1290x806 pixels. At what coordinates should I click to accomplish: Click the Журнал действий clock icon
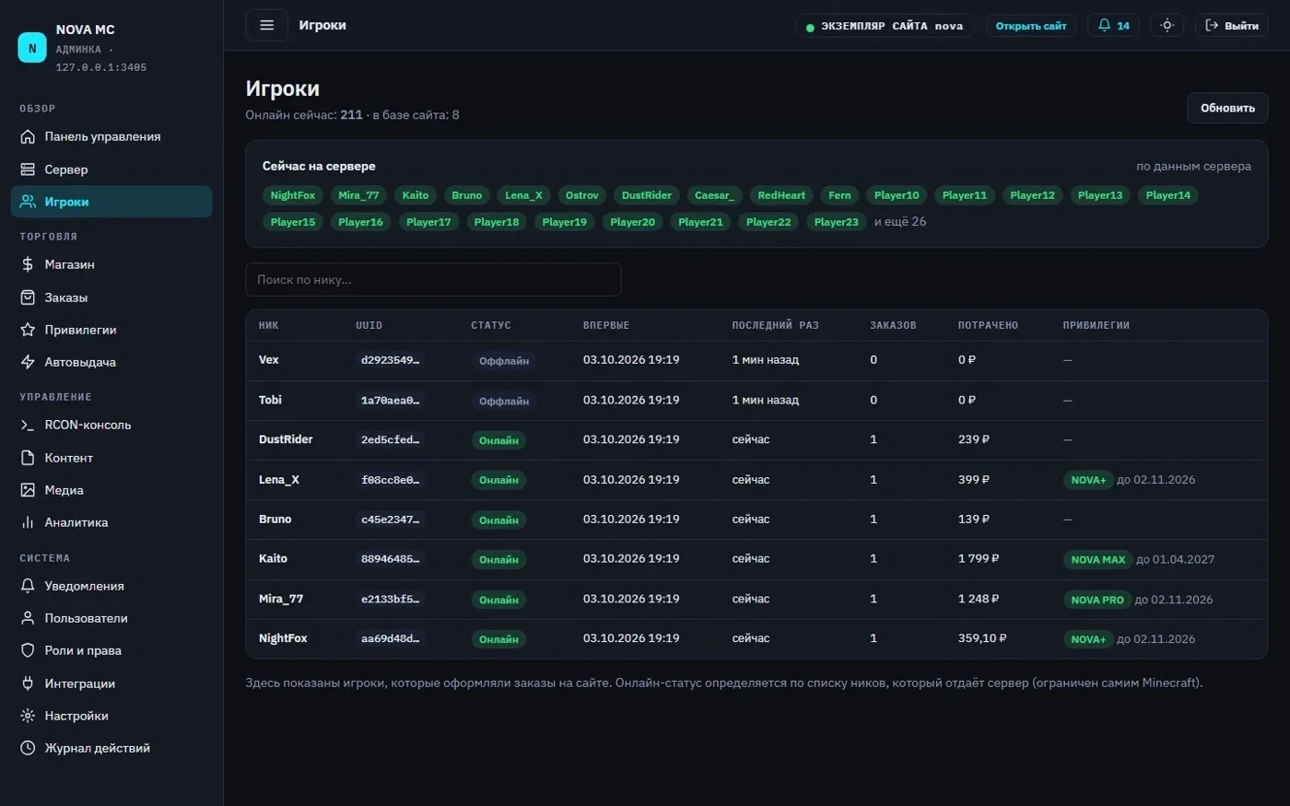28,748
